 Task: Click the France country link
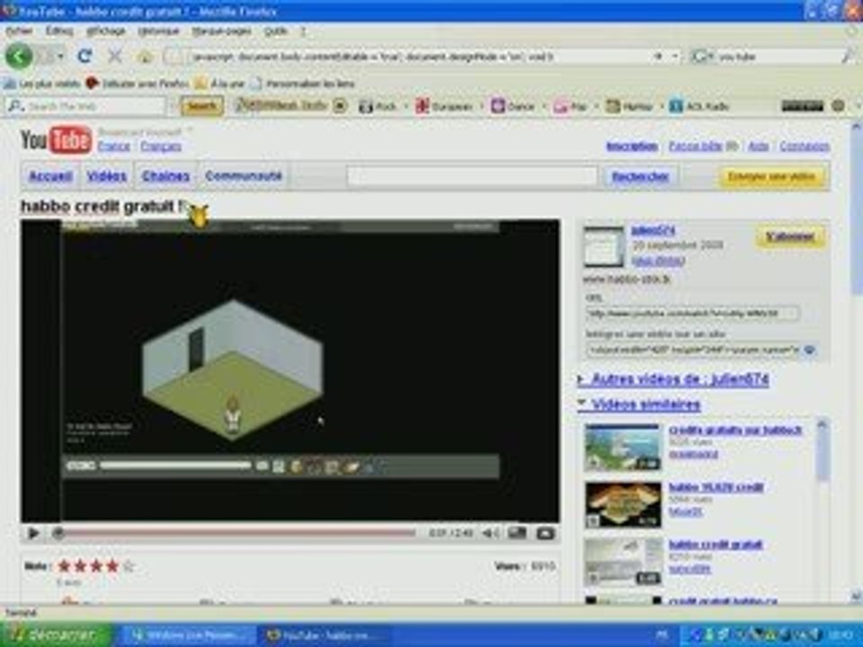[114, 146]
